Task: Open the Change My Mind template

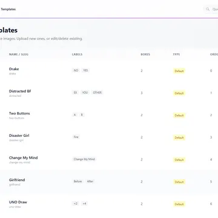Action: (x=24, y=158)
